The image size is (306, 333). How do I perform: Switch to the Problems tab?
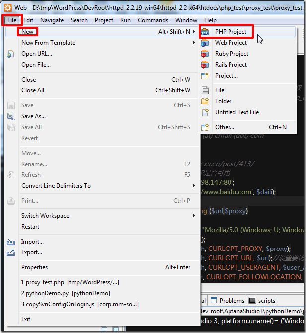coord(228,300)
